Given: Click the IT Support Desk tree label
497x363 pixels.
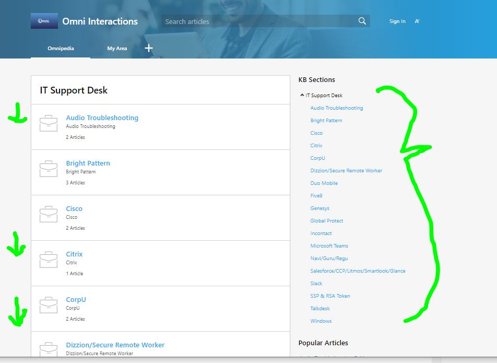Looking at the screenshot, I should pos(324,96).
